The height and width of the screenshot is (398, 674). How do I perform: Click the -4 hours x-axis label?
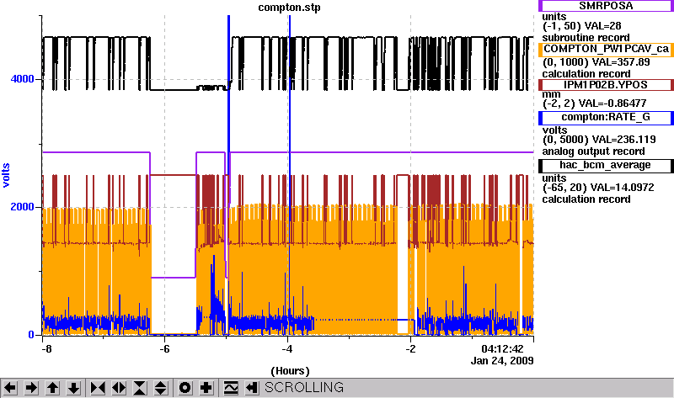coord(287,348)
